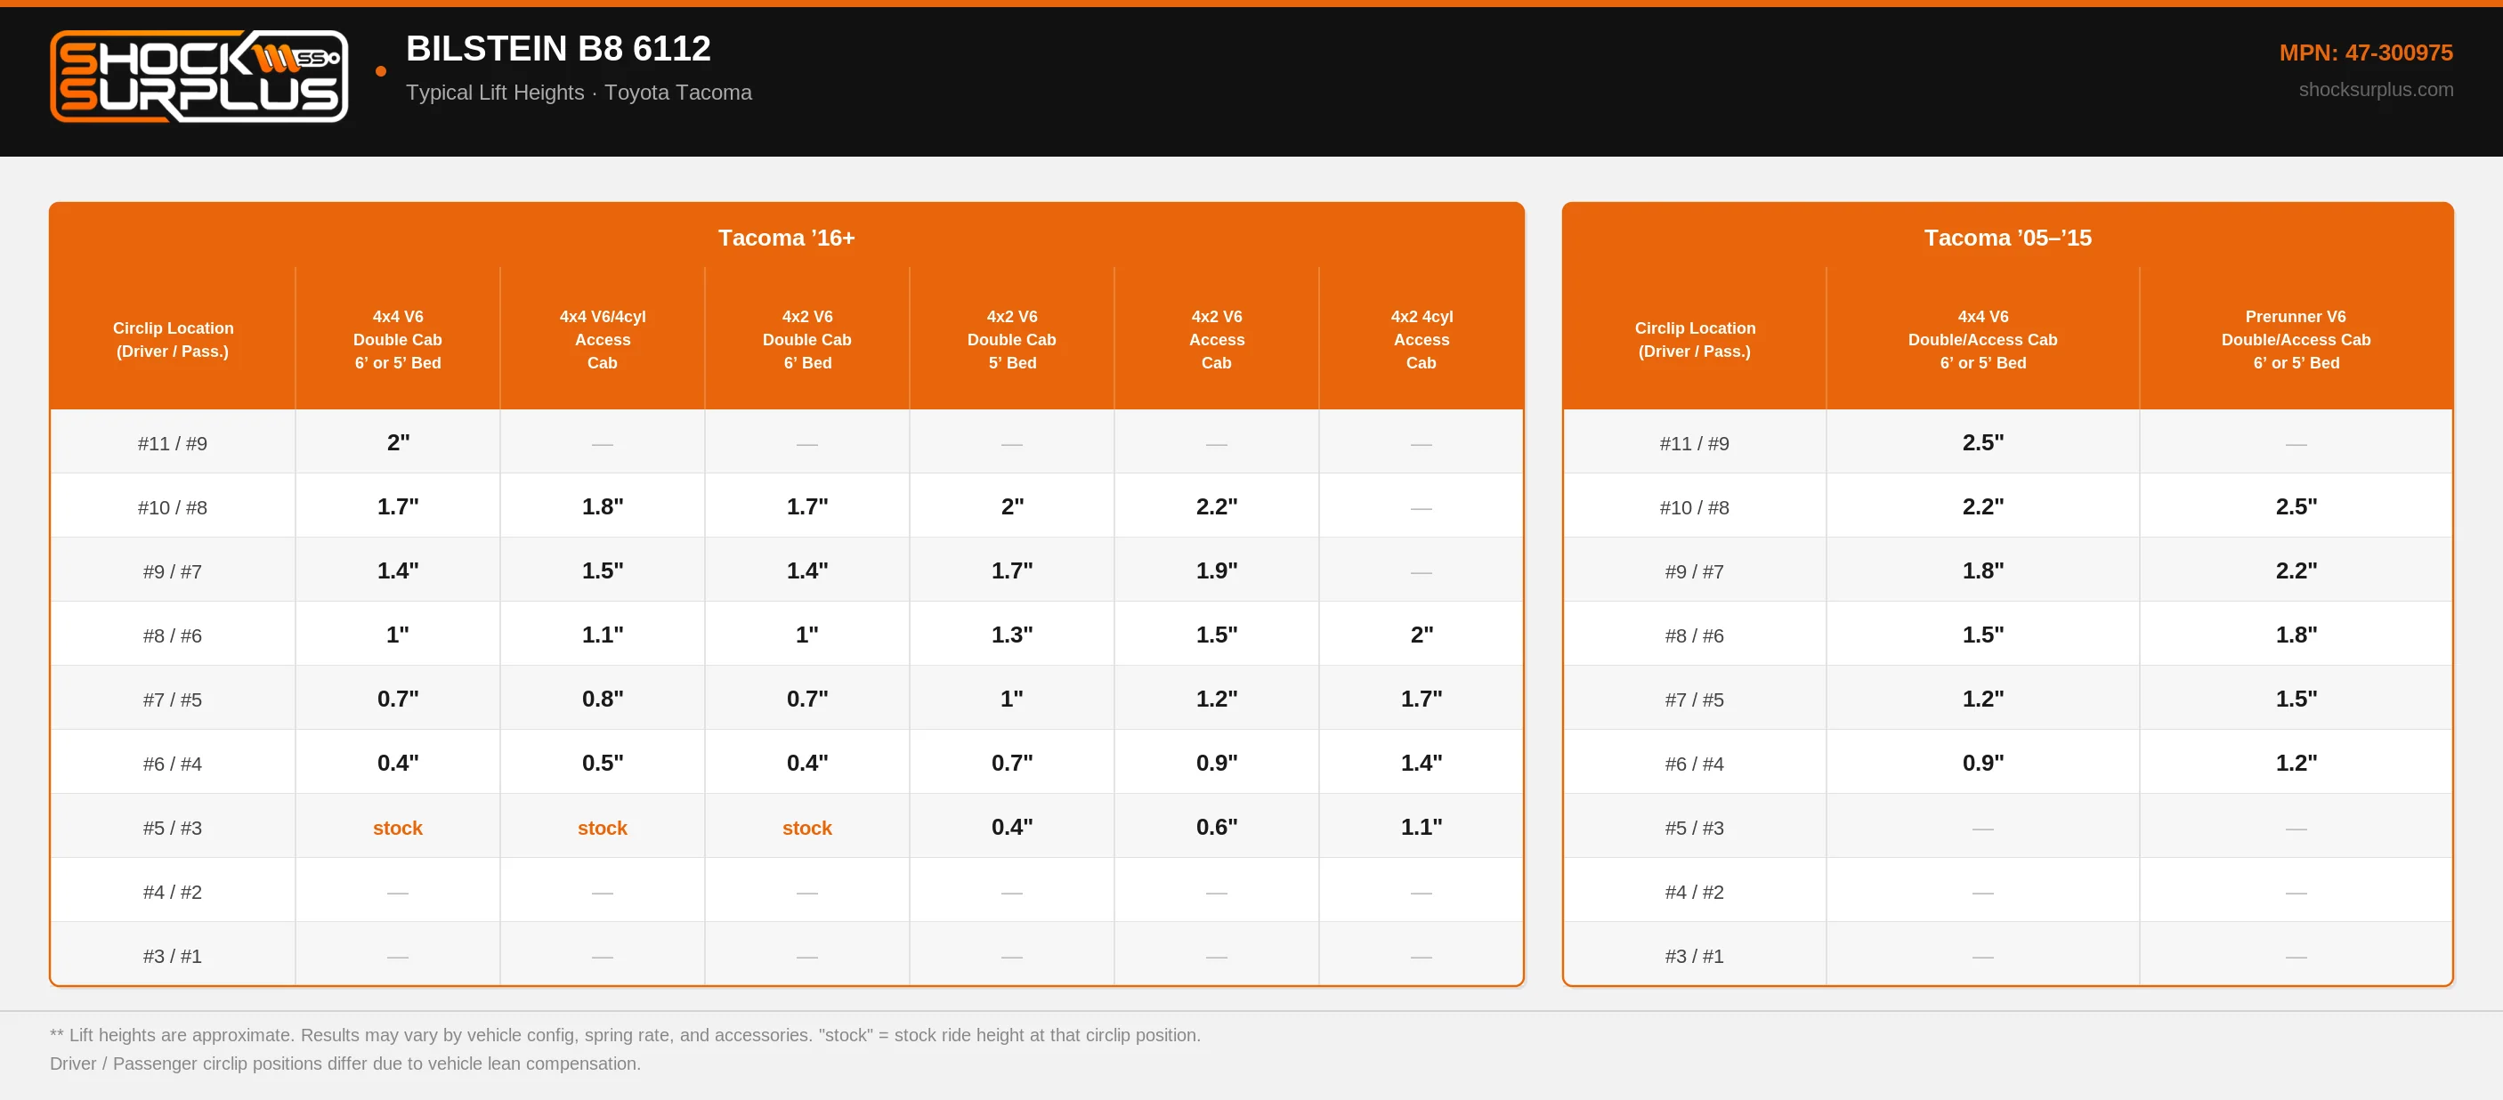This screenshot has width=2503, height=1100.
Task: Open the shocksurplus.com link
Action: tap(2375, 89)
